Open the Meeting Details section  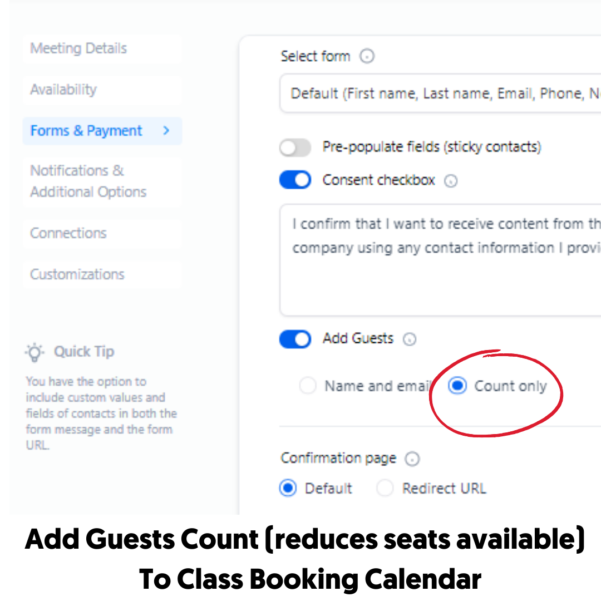pyautogui.click(x=102, y=48)
